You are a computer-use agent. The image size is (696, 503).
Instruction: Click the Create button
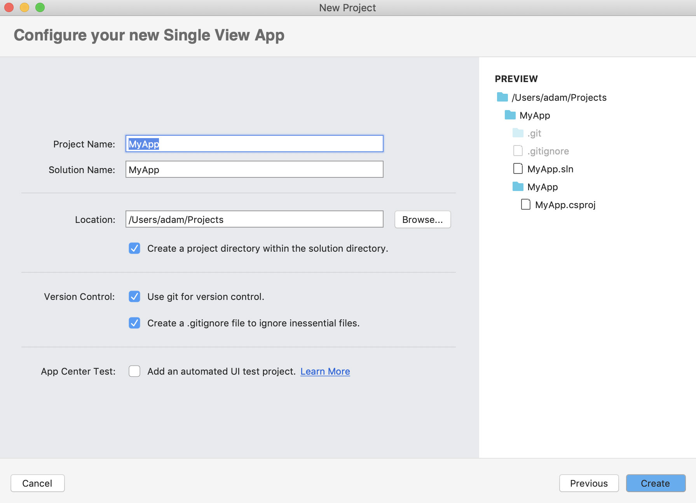pyautogui.click(x=656, y=483)
